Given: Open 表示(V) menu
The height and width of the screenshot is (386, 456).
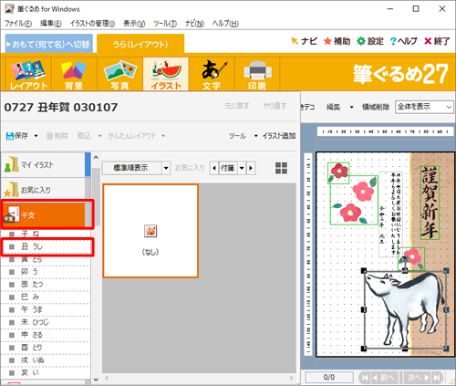Looking at the screenshot, I should pos(134,24).
